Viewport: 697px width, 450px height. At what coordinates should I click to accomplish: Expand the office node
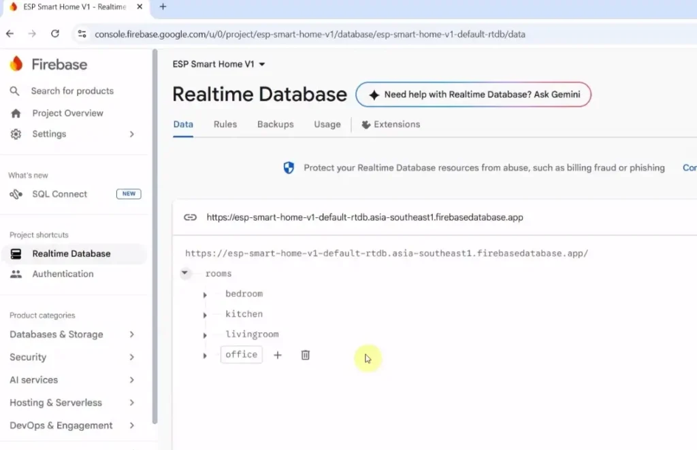tap(205, 356)
